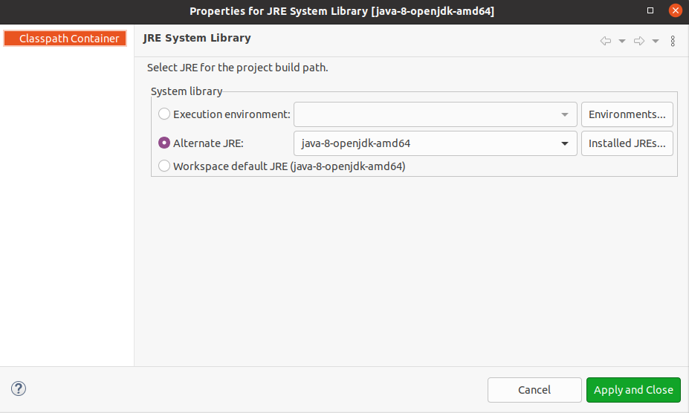Click the forward navigation arrow icon
689x413 pixels.
coord(639,41)
